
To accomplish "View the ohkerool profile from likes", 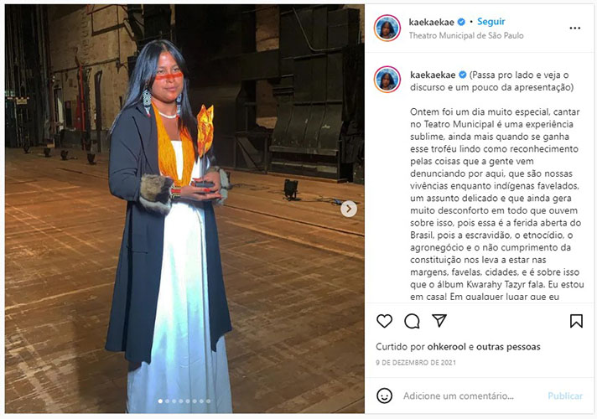I will tap(447, 347).
